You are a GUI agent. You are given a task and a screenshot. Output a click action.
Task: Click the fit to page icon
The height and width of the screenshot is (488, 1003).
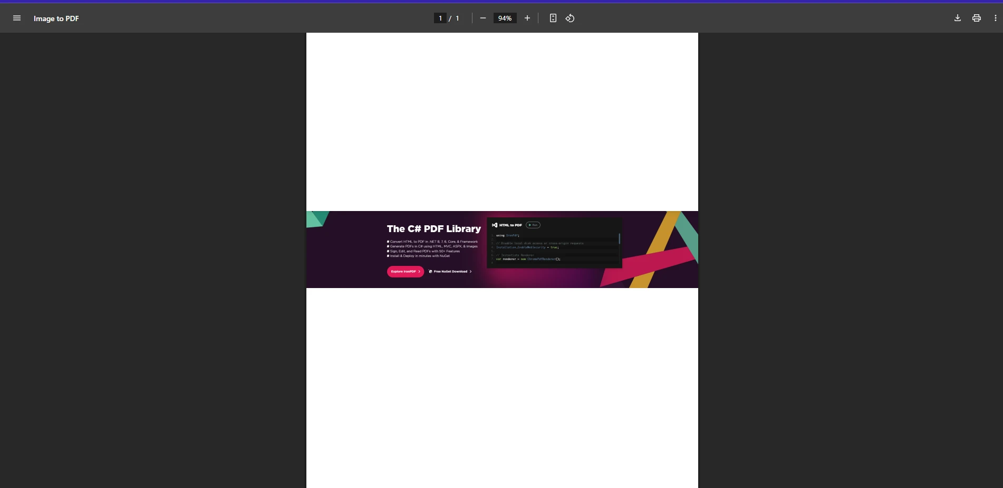[x=553, y=18]
